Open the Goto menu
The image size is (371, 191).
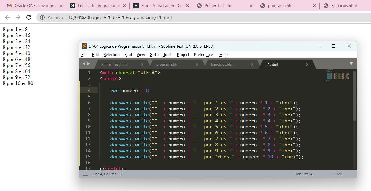pos(154,55)
